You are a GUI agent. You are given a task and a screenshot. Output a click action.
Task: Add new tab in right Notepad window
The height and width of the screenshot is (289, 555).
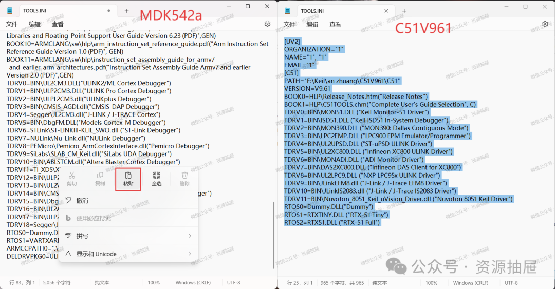(x=404, y=11)
